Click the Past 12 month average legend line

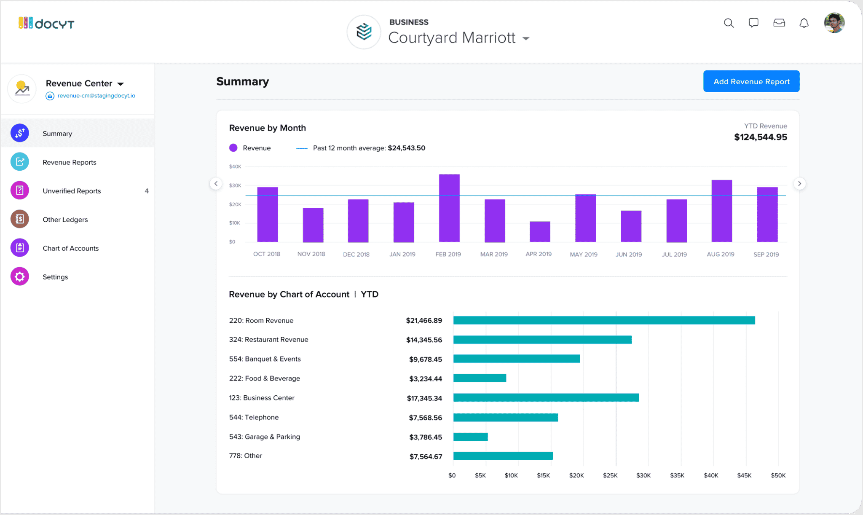pyautogui.click(x=302, y=148)
